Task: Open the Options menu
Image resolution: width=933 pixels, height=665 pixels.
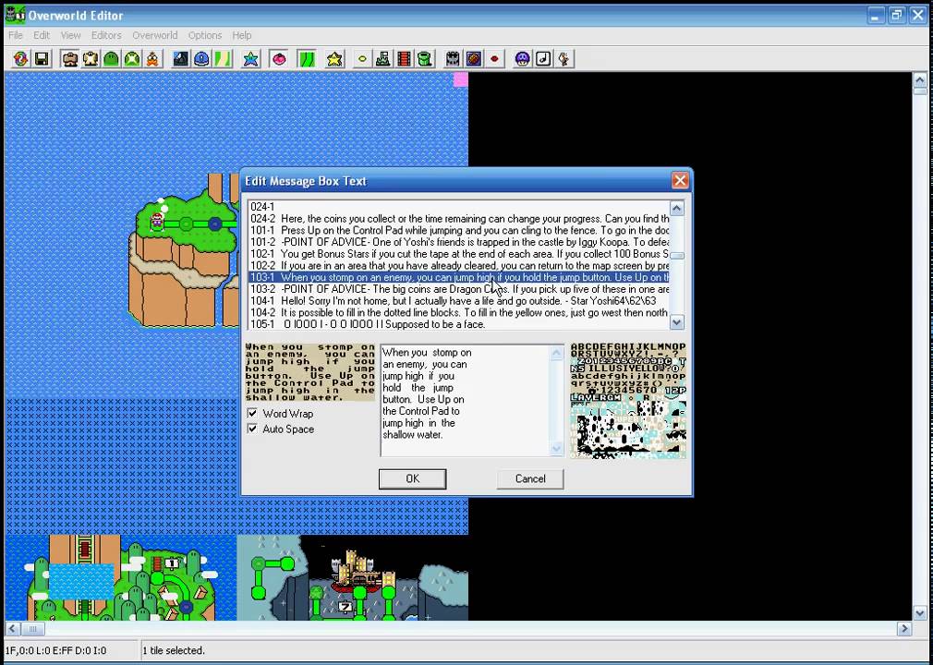Action: (x=205, y=35)
